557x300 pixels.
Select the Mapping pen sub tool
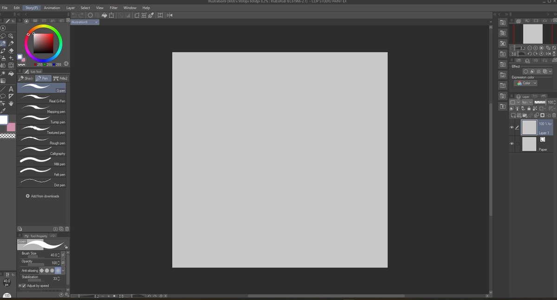click(42, 108)
